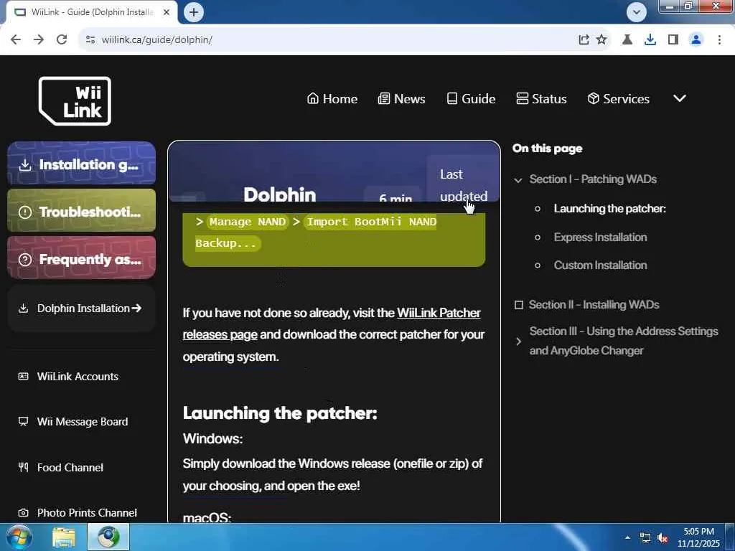Jump to Section II - Installing WADs
735x551 pixels.
[x=594, y=304]
